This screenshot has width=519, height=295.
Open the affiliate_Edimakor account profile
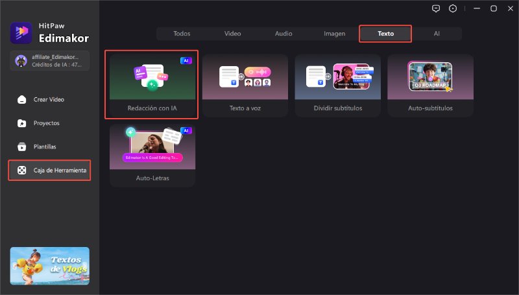click(x=50, y=61)
